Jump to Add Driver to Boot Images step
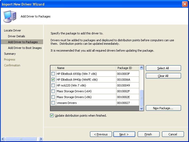The height and width of the screenshot is (142, 189). pyautogui.click(x=25, y=48)
